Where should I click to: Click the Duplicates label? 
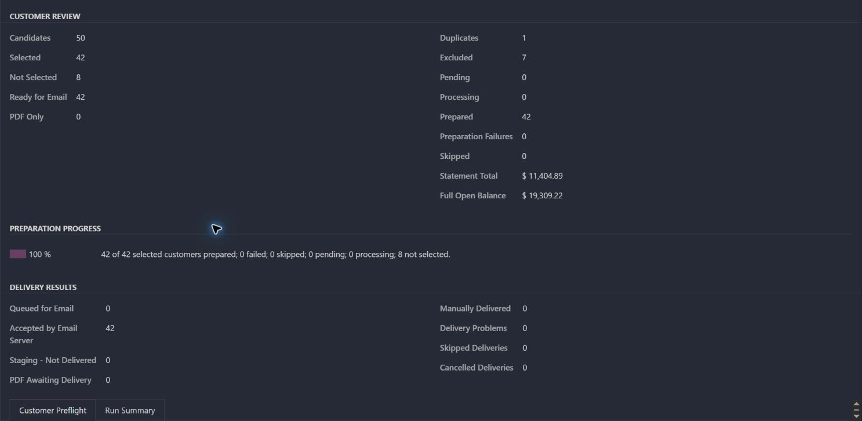(x=459, y=38)
